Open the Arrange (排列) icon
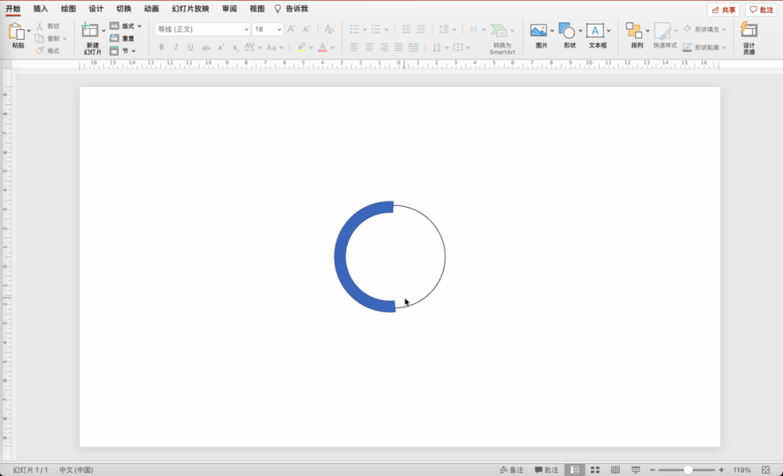 [x=634, y=30]
